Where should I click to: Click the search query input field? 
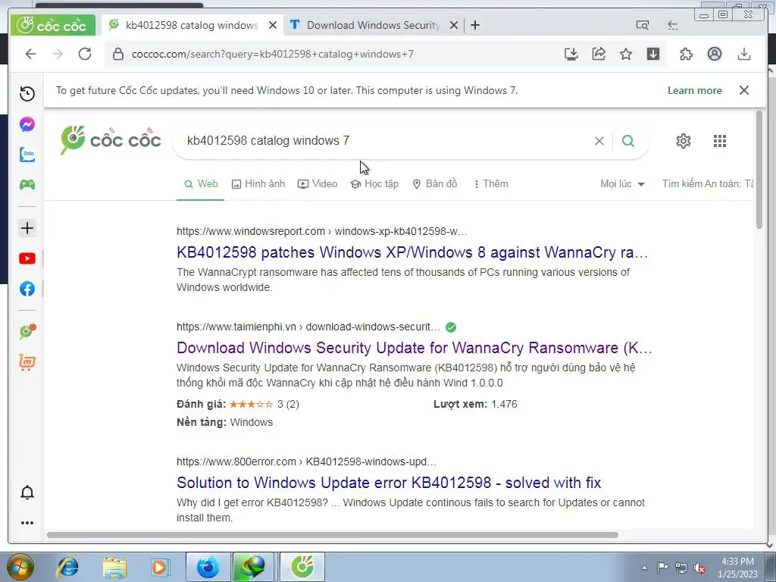pos(386,141)
